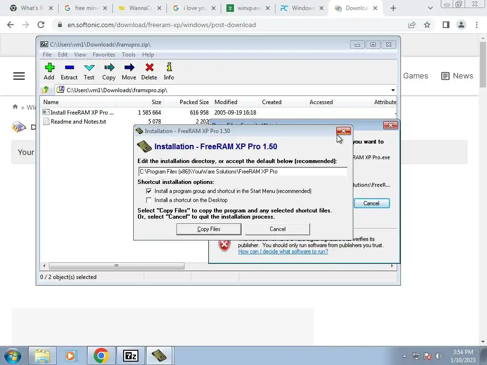Cancel the FreeRAM XP Pro installation

pyautogui.click(x=277, y=229)
